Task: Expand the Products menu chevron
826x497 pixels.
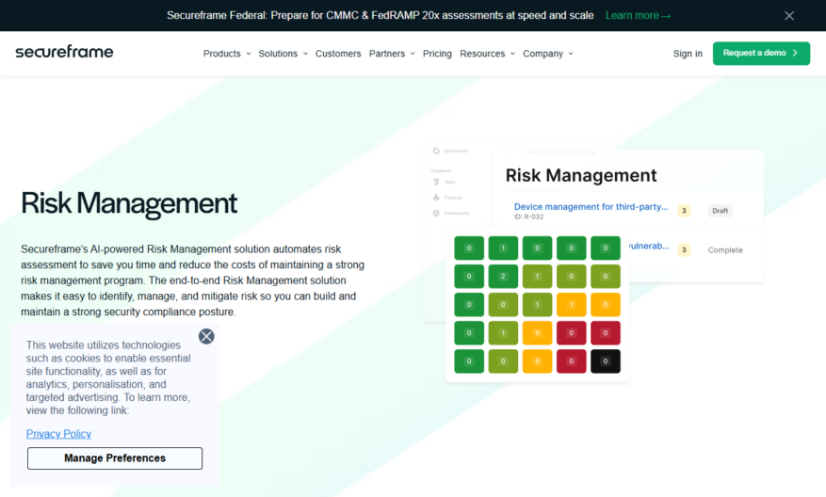Action: click(x=248, y=54)
